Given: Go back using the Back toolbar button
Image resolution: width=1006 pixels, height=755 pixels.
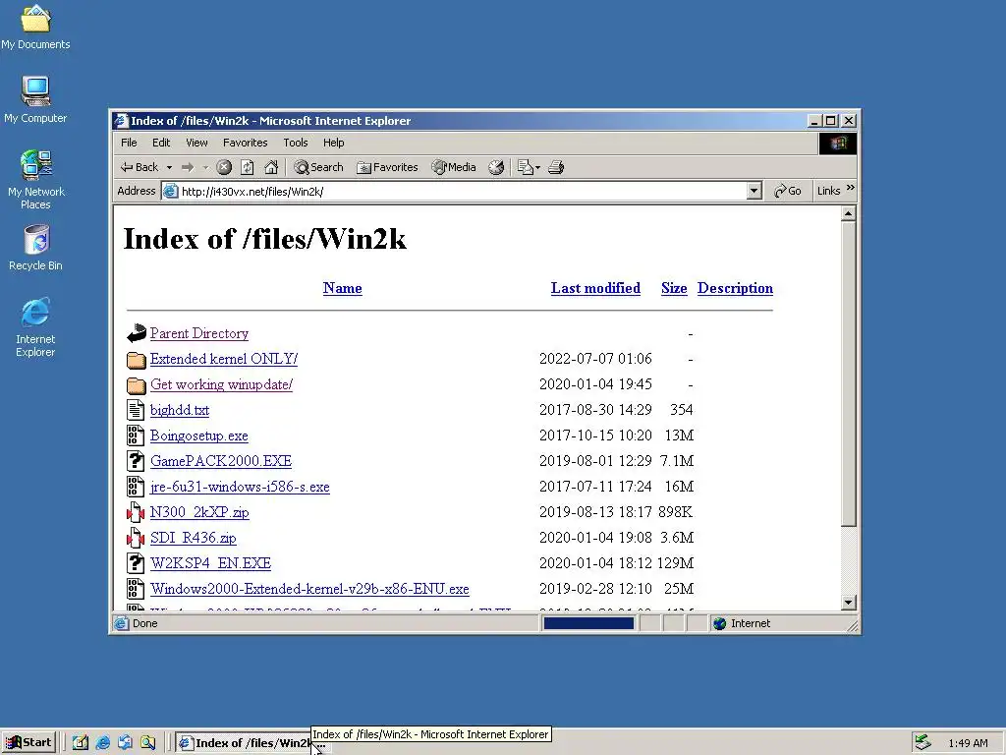Looking at the screenshot, I should pyautogui.click(x=140, y=167).
